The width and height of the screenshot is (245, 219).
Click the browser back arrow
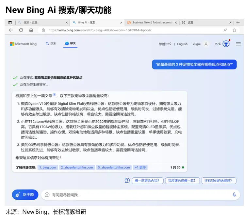point(11,30)
